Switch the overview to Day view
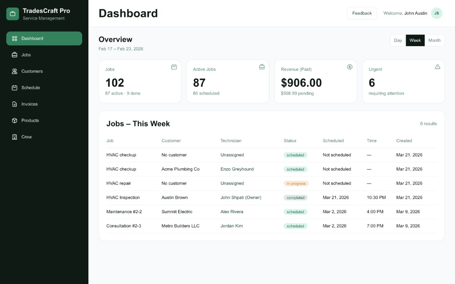Image resolution: width=455 pixels, height=284 pixels. click(x=398, y=40)
